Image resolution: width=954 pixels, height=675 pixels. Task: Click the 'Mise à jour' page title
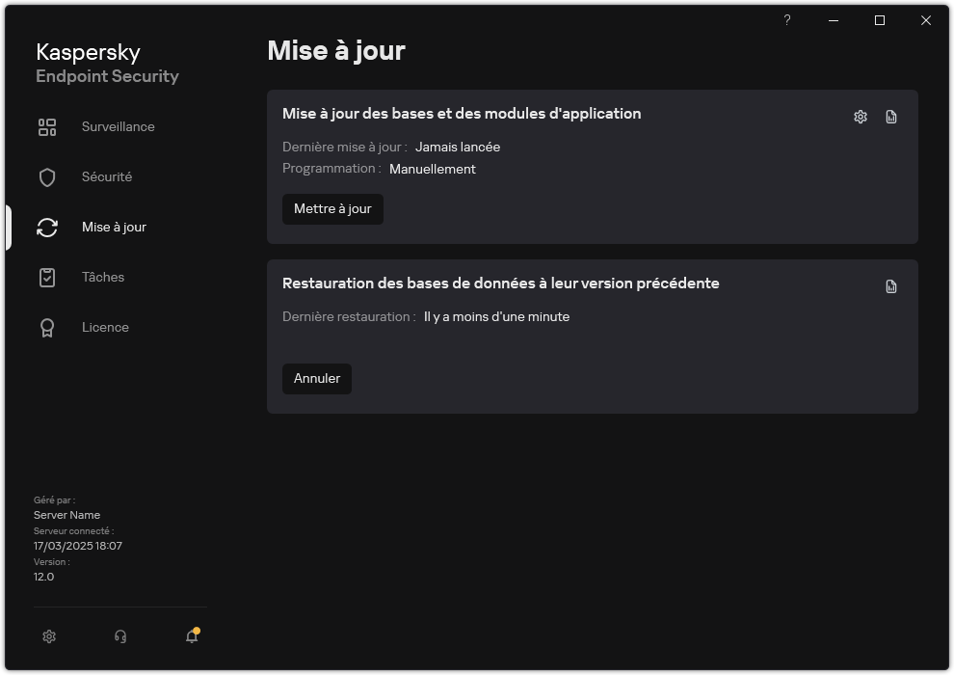[336, 50]
